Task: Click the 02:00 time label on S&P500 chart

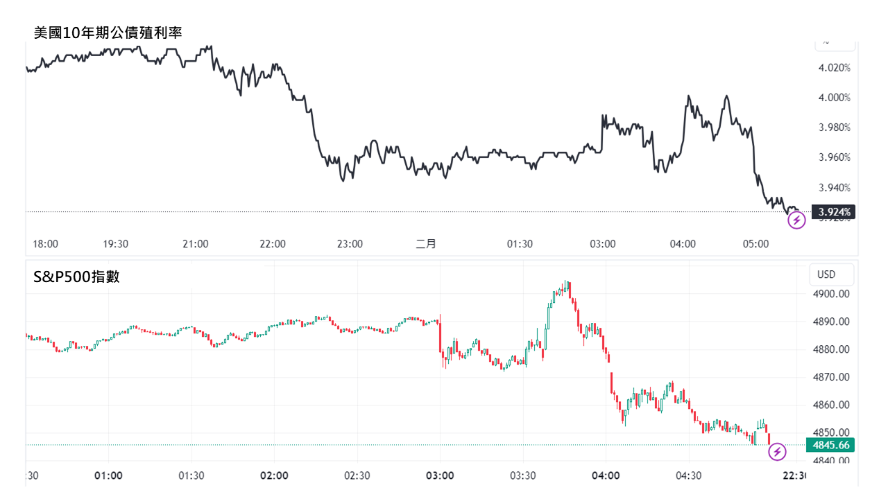Action: 274,475
